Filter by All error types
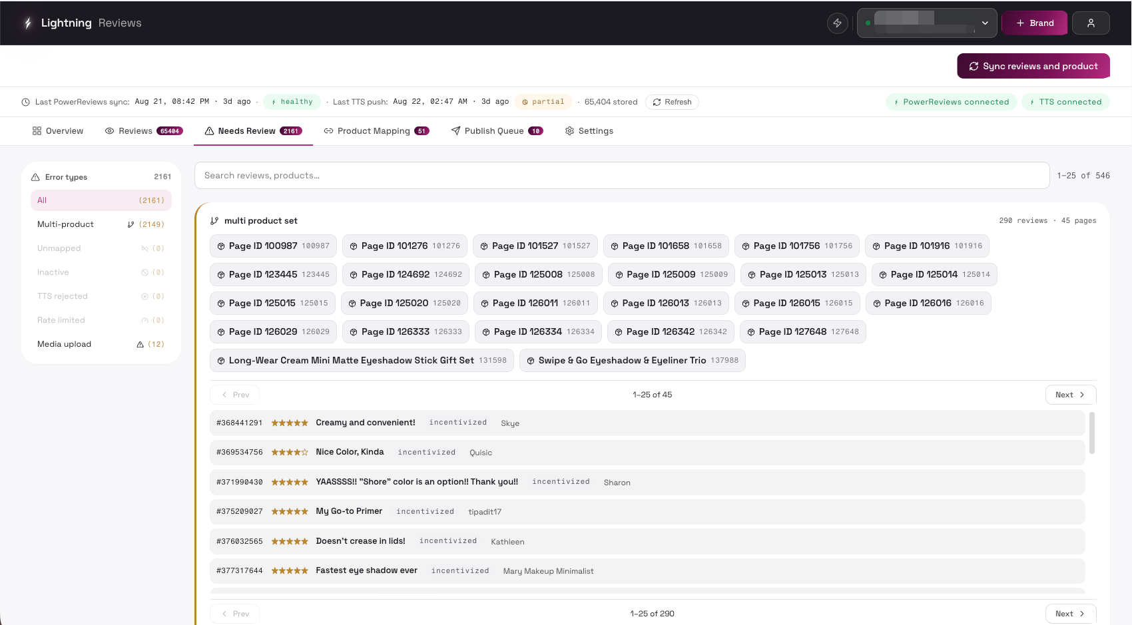 101,200
